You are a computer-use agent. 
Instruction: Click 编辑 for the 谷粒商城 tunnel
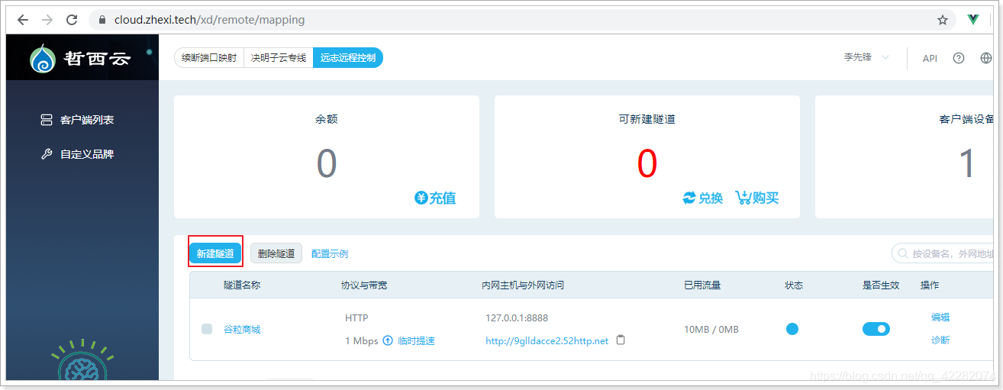point(940,317)
